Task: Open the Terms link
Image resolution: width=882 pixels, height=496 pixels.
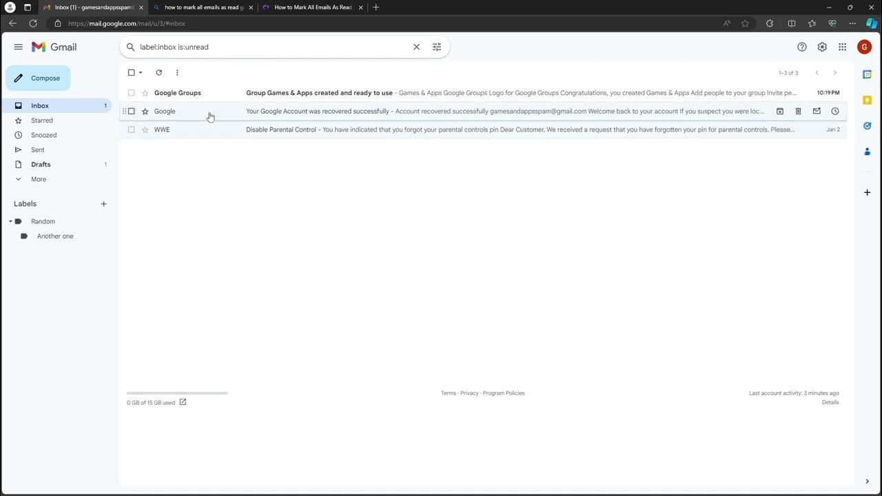Action: 449,393
